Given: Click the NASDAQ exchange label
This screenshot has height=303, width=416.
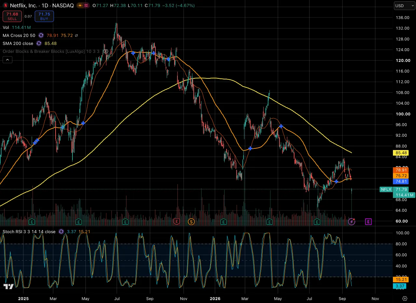Looking at the screenshot, I should pos(64,6).
